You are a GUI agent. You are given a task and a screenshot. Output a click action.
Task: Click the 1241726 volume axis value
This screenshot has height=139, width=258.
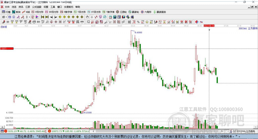[x=9, y=118]
